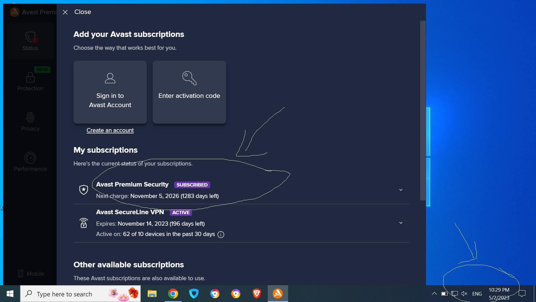Viewport: 536px width, 302px height.
Task: Click the network icon in system tray
Action: [454, 294]
